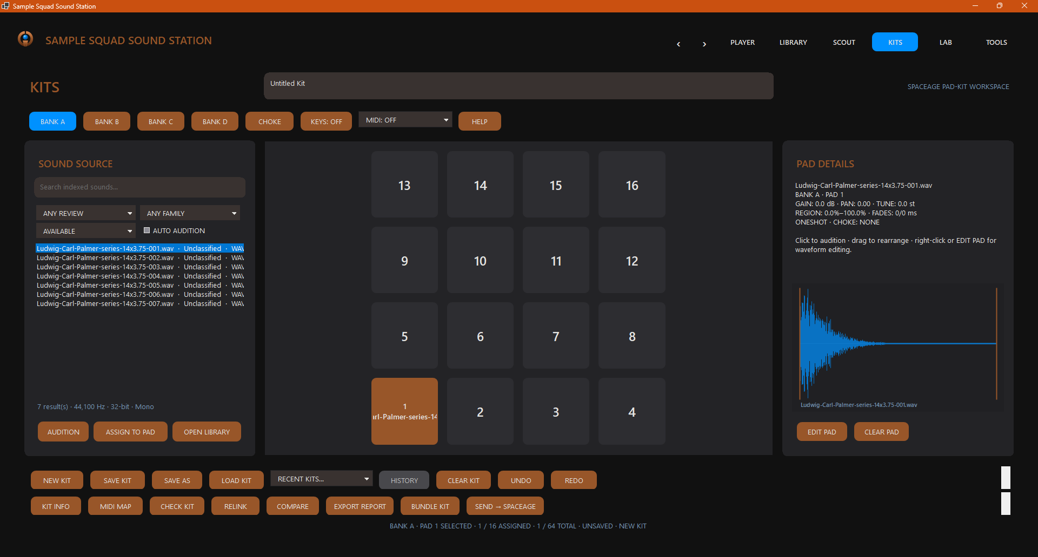The width and height of the screenshot is (1038, 557).
Task: Click ASSIGN TO PAD
Action: click(130, 432)
